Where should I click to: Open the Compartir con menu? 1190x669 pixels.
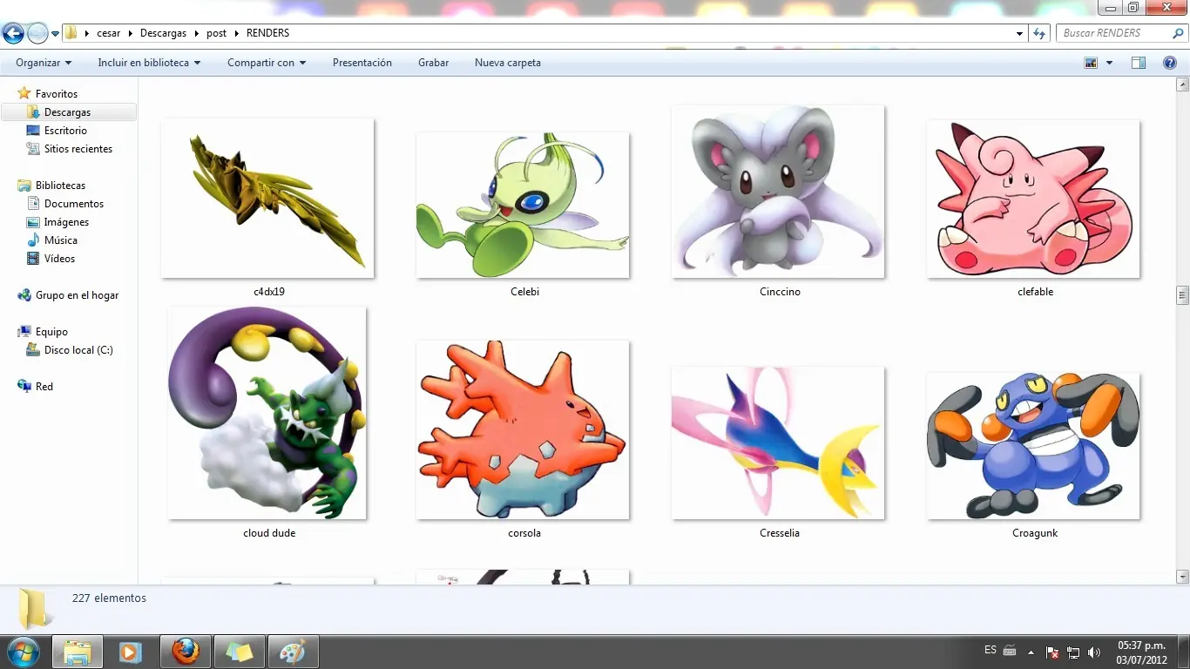click(267, 63)
